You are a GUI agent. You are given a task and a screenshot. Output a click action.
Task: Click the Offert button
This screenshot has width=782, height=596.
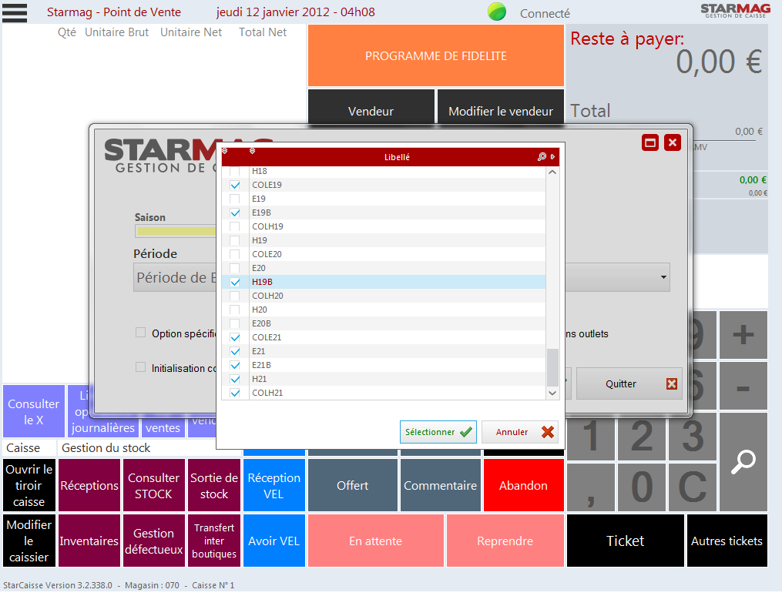point(353,485)
